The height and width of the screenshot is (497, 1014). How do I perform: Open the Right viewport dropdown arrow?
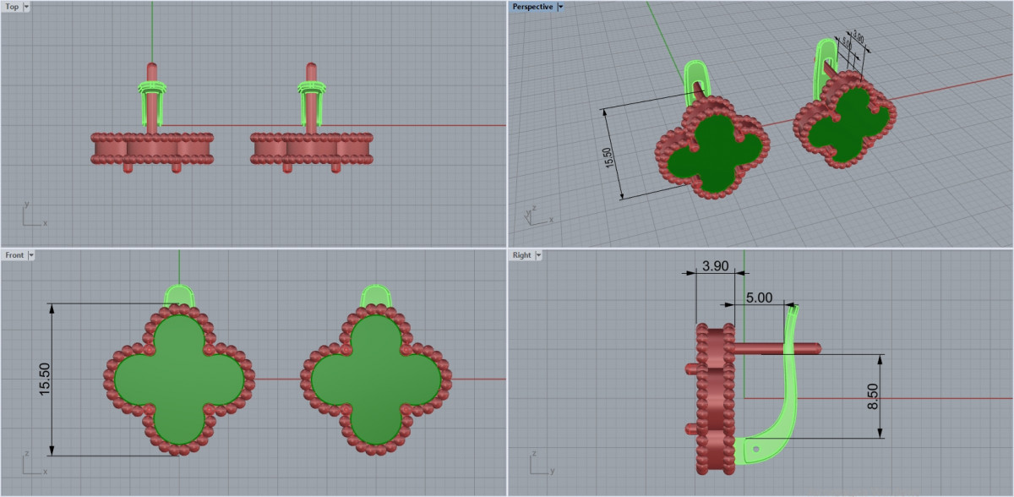(x=538, y=254)
